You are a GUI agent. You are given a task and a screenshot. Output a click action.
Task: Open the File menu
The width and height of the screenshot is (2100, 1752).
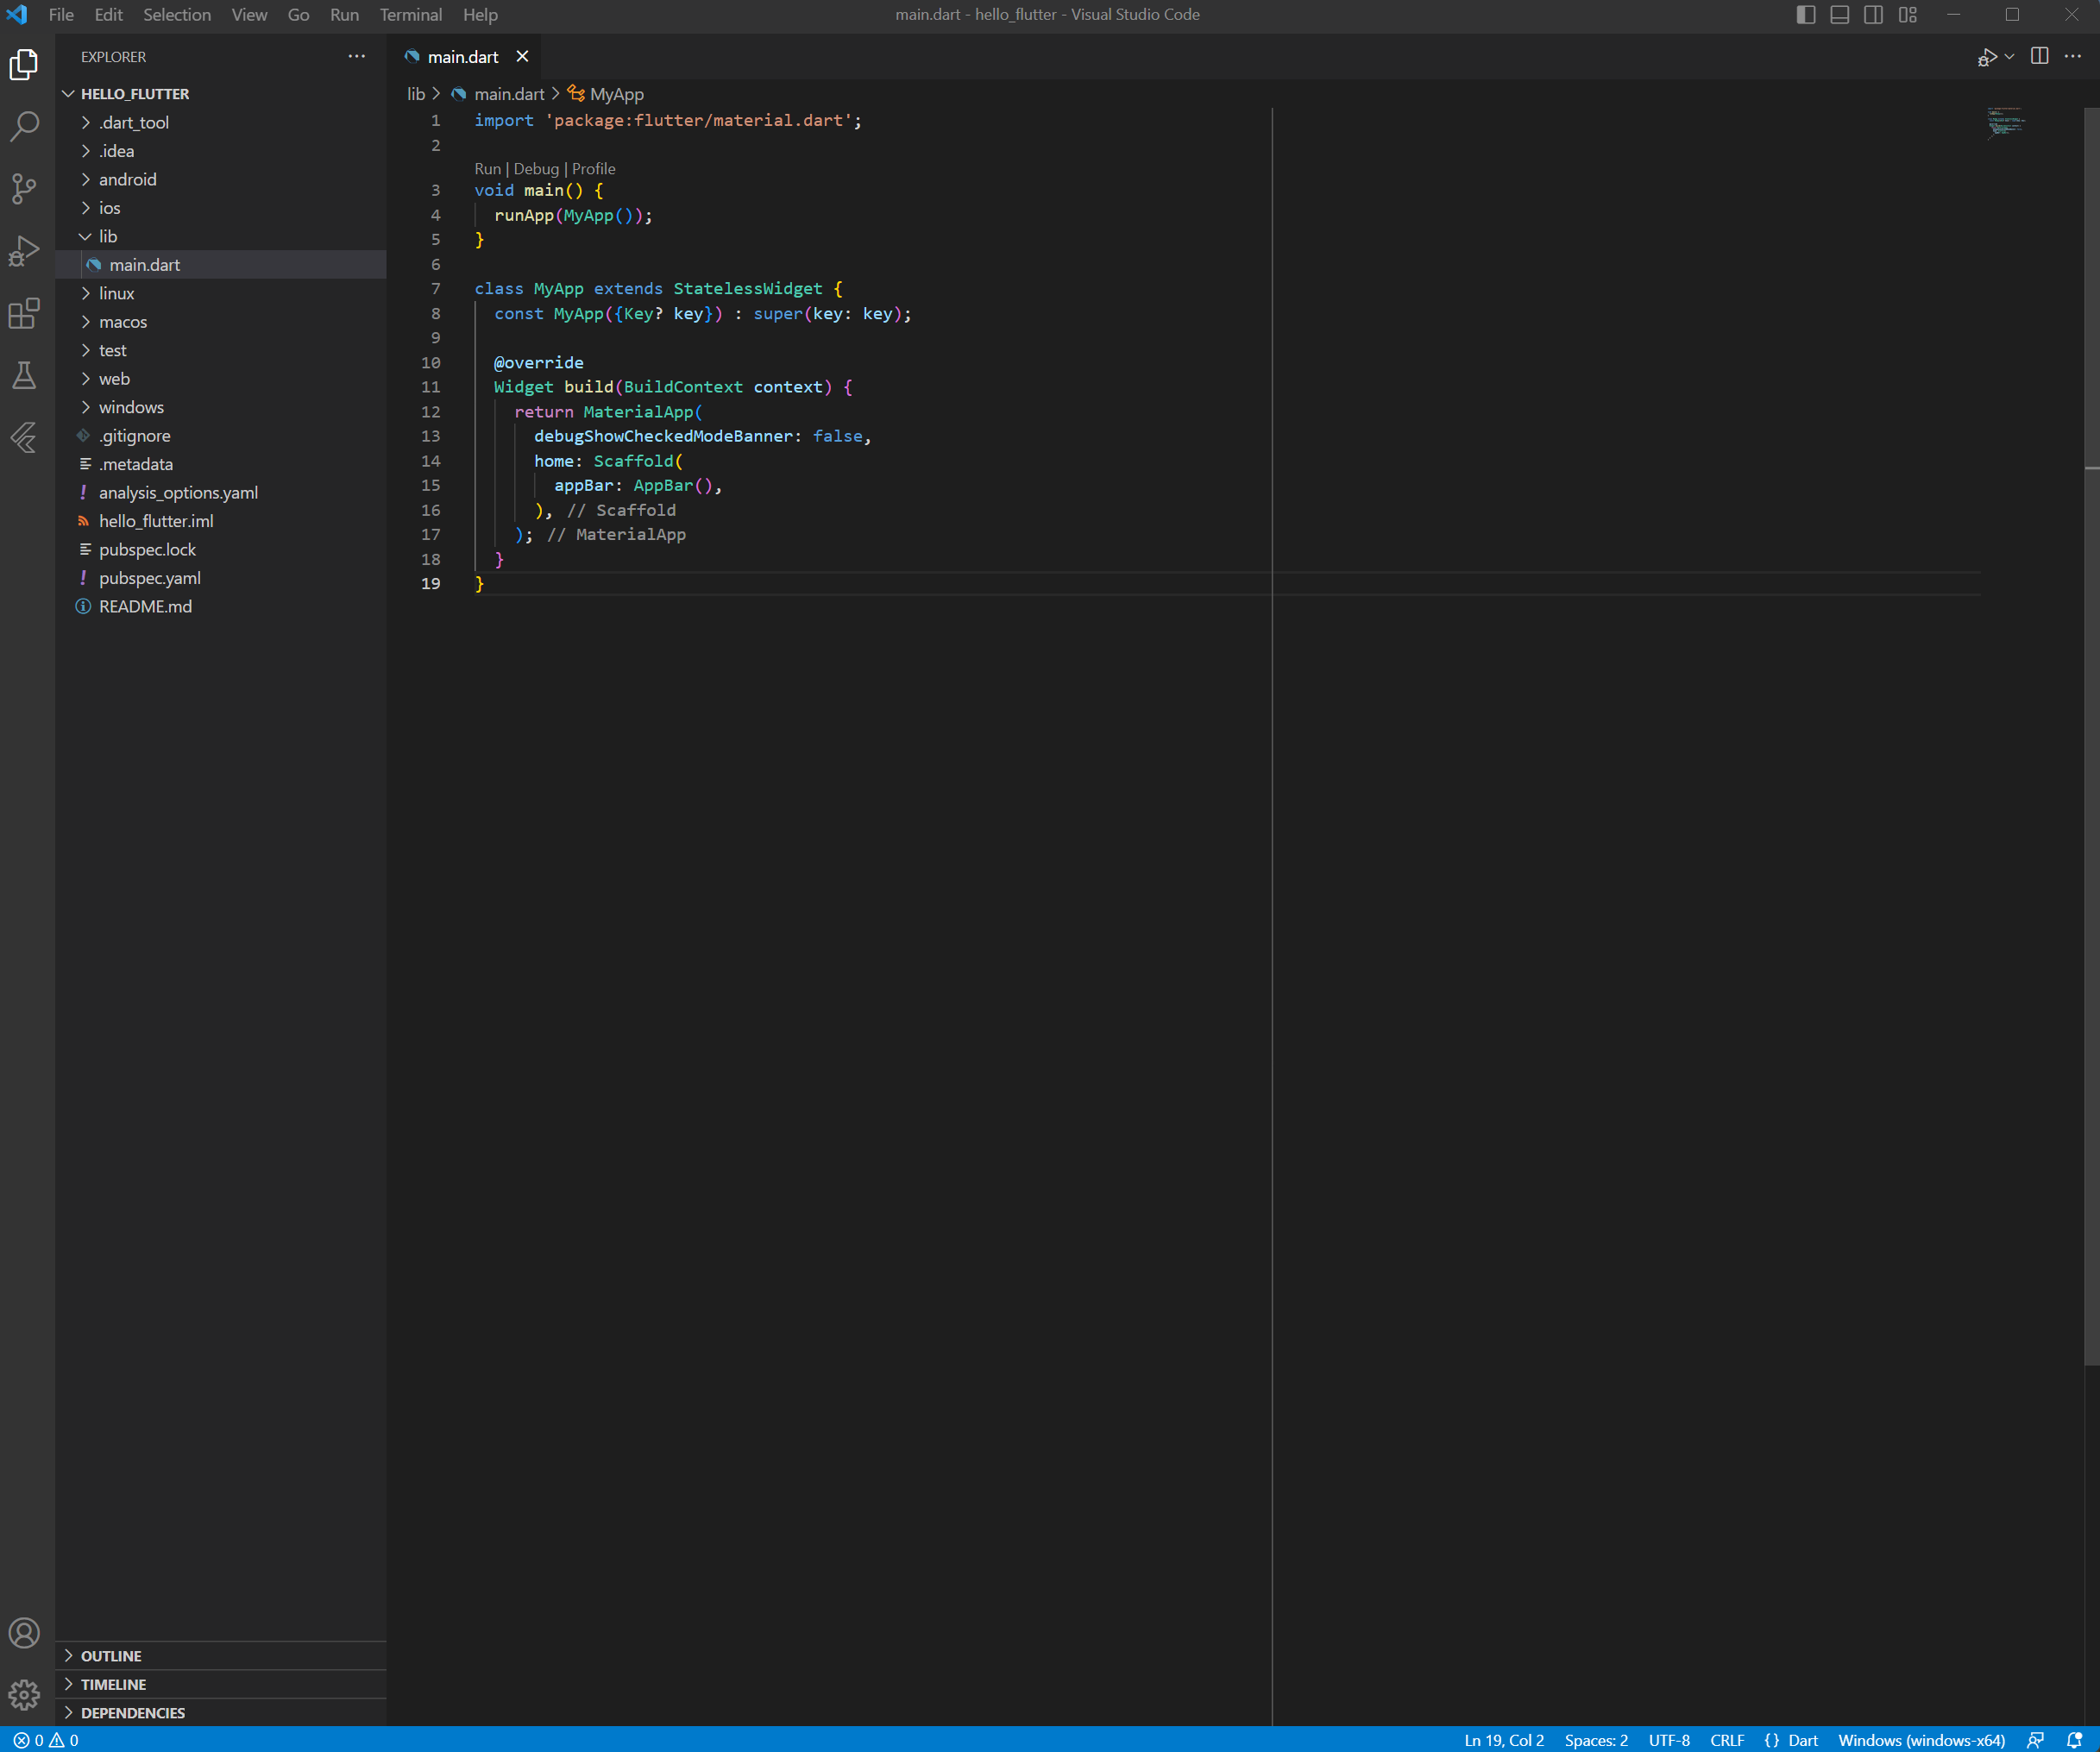[61, 15]
